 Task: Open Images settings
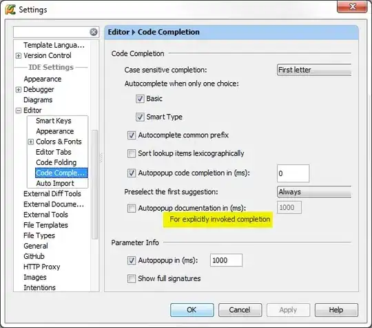click(35, 278)
